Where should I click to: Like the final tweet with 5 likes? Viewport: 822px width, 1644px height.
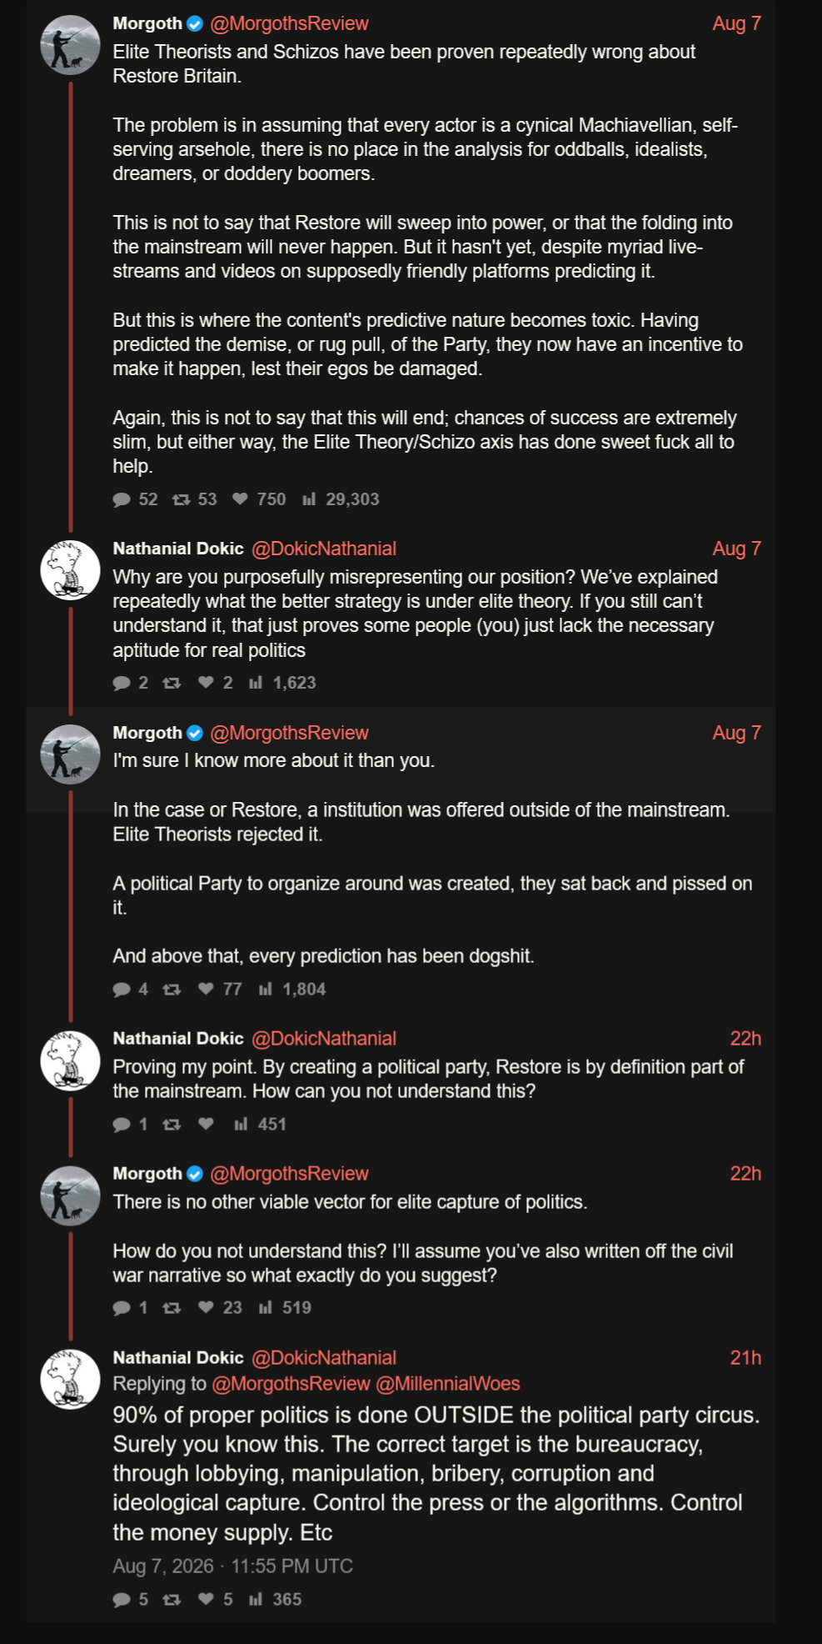click(x=206, y=1599)
